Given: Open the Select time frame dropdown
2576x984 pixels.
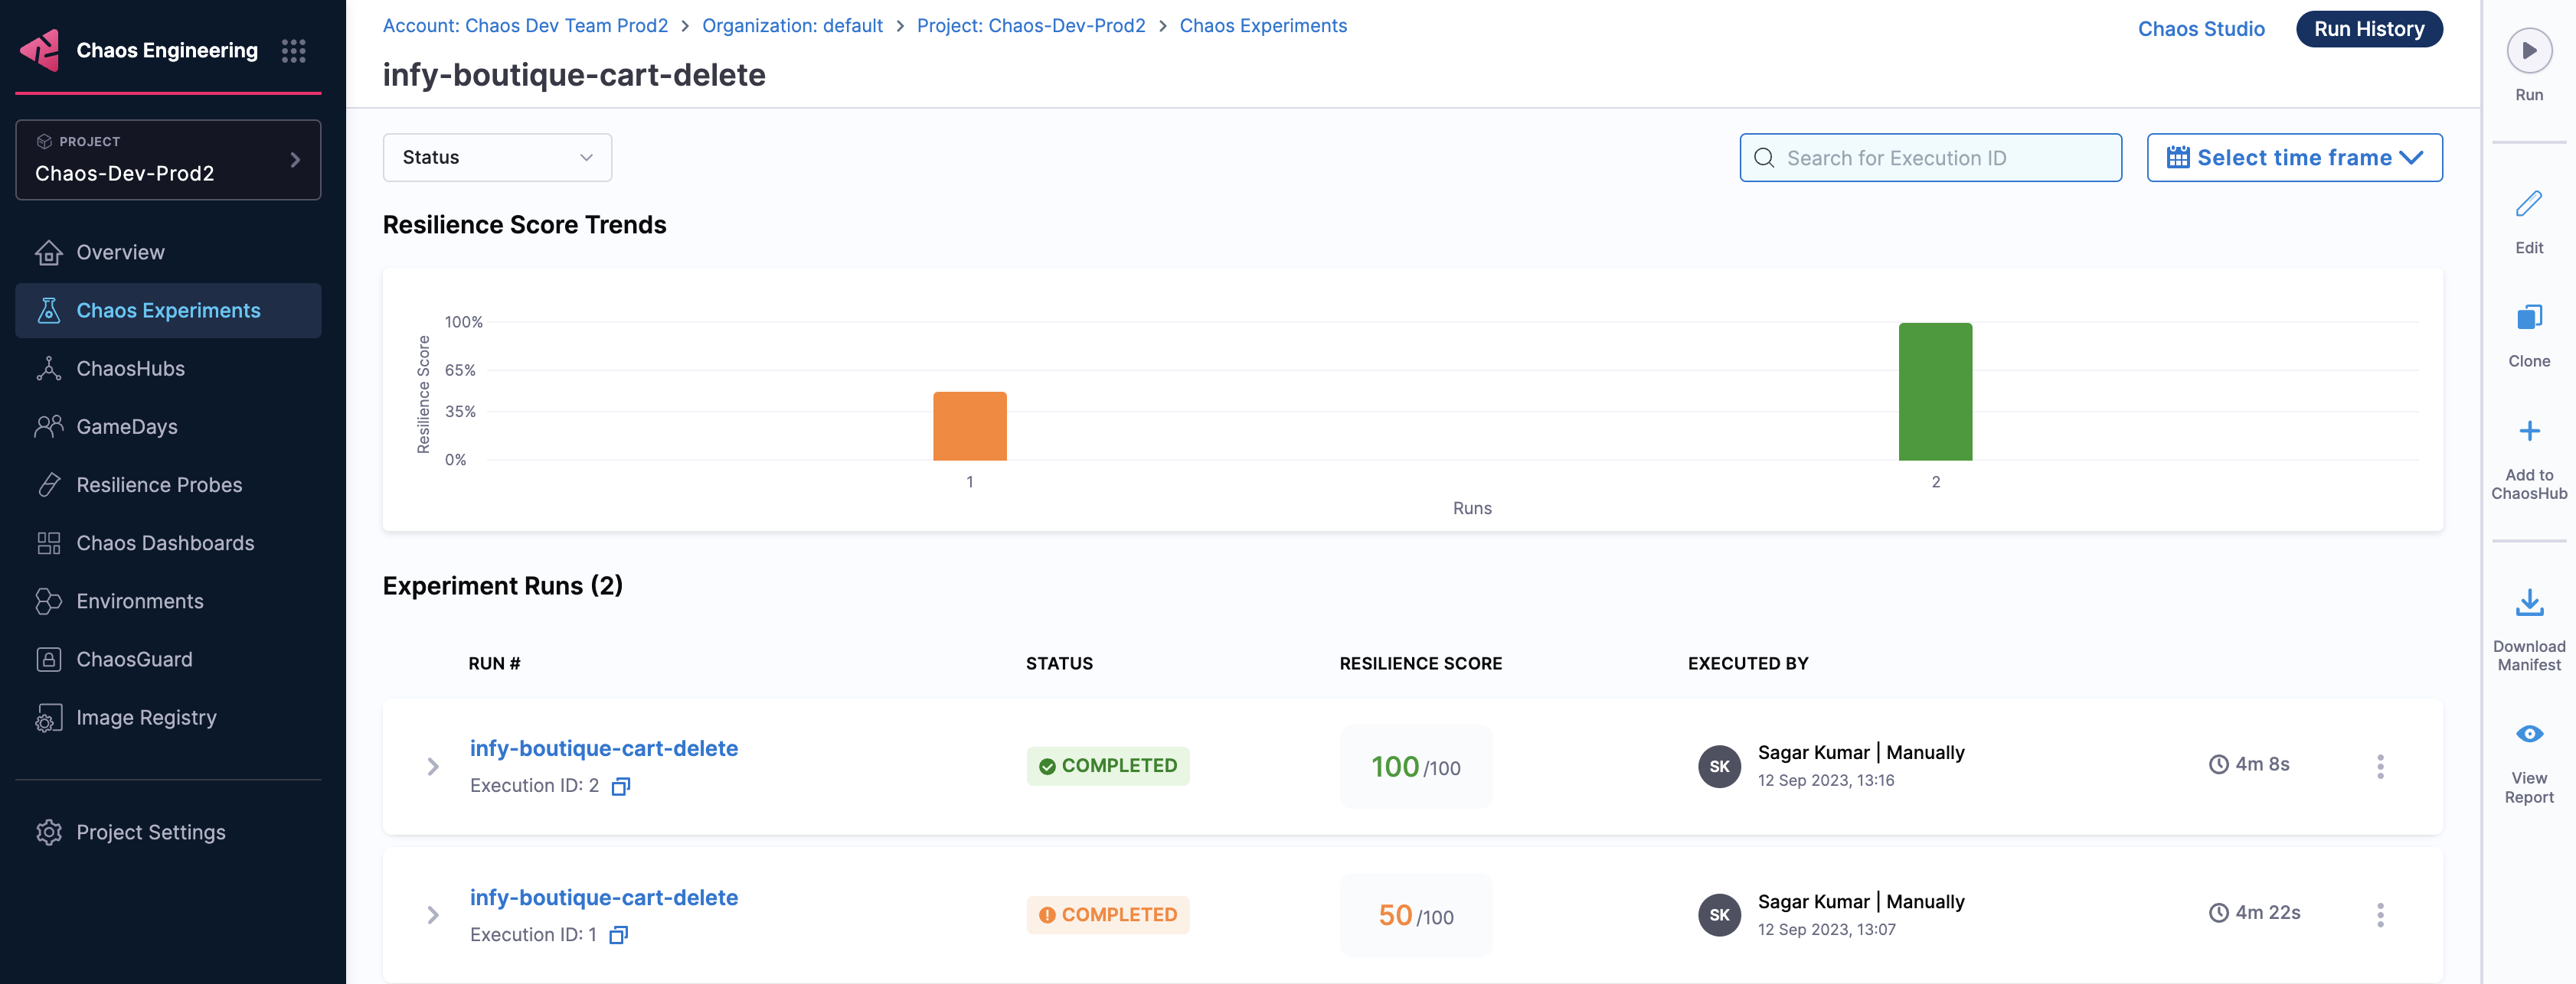Looking at the screenshot, I should [x=2293, y=158].
